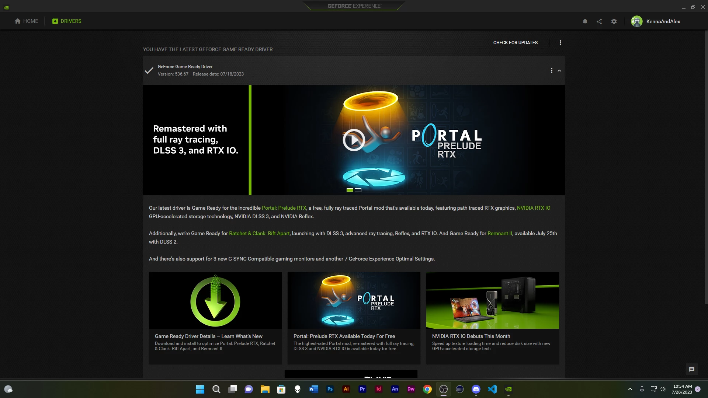The height and width of the screenshot is (398, 708).
Task: Open the driver entry three-dot menu
Action: pos(552,70)
